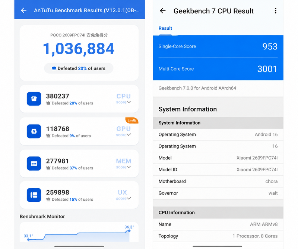Select the CPU score 380237
The height and width of the screenshot is (249, 298).
[x=58, y=96]
